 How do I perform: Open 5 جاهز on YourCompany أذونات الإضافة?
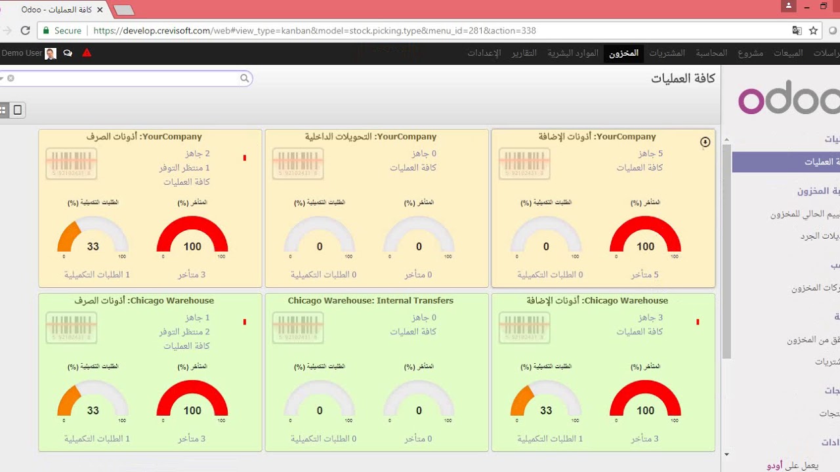tap(650, 154)
